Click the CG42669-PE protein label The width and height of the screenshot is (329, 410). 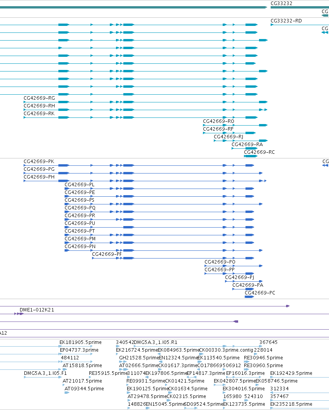(x=80, y=192)
